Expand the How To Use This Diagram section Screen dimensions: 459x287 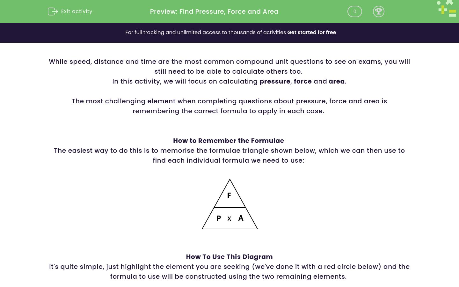pos(229,257)
